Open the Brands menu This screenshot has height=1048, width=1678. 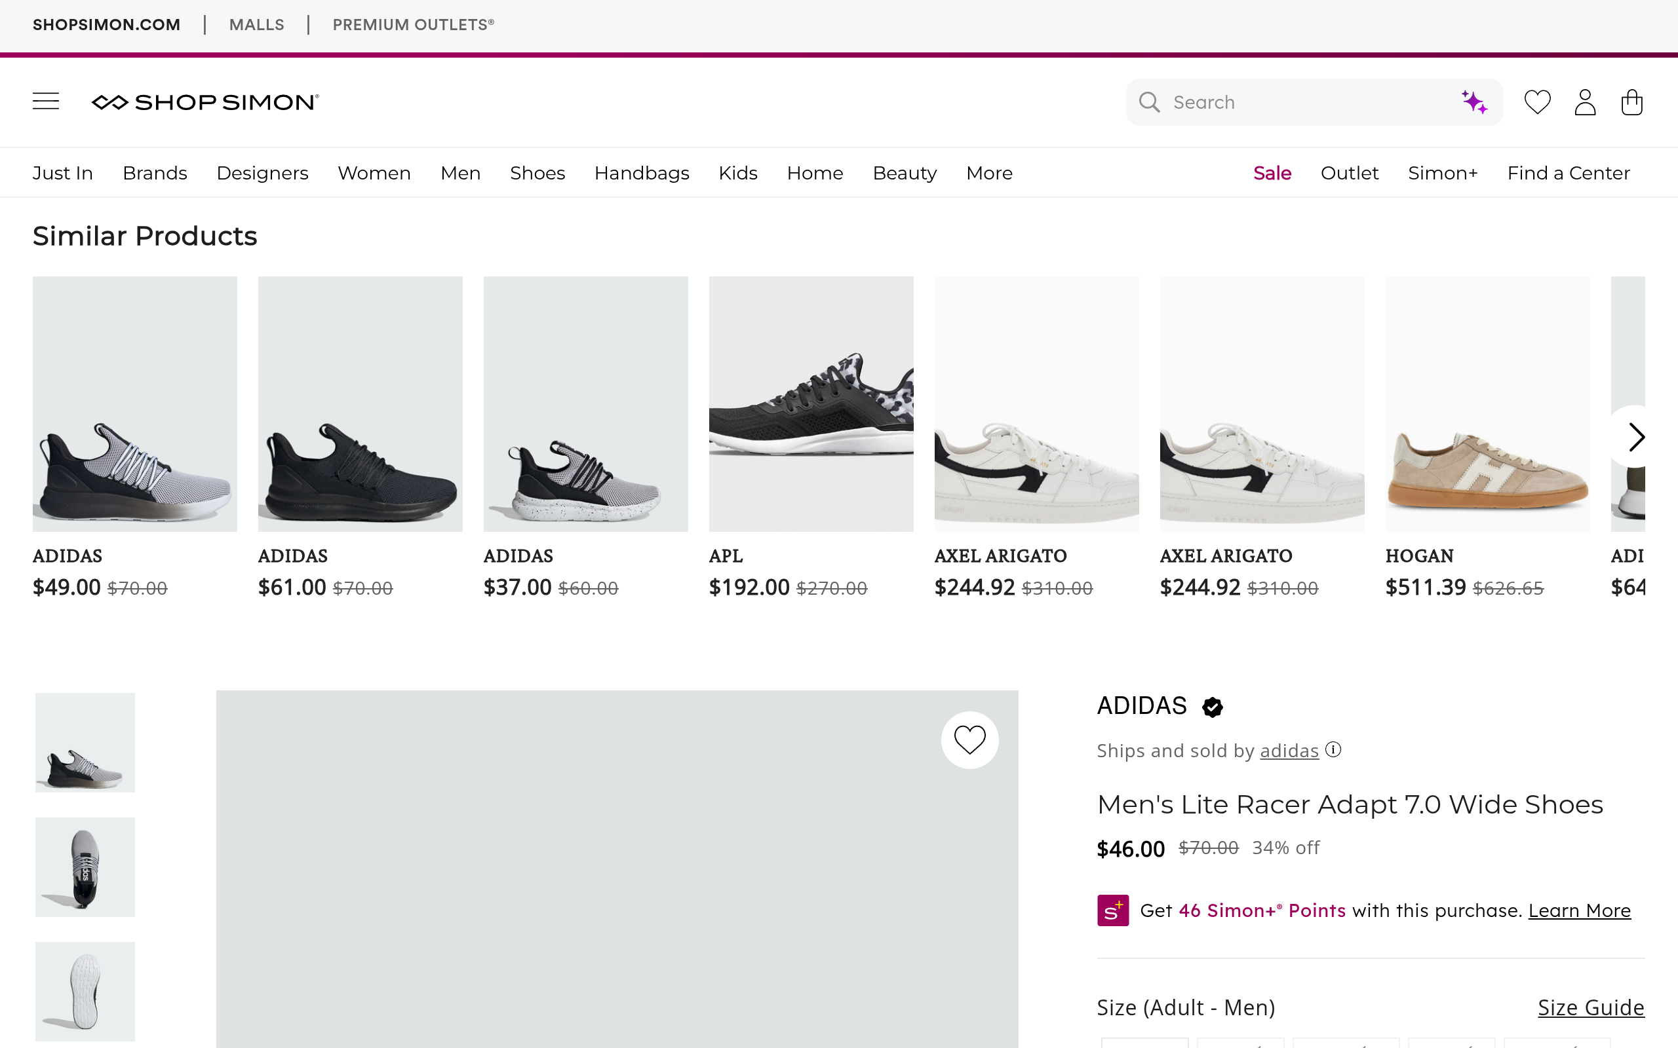(155, 172)
